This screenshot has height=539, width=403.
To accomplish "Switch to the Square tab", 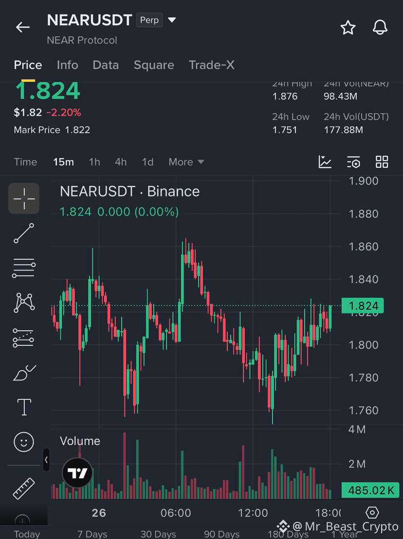I will 154,65.
